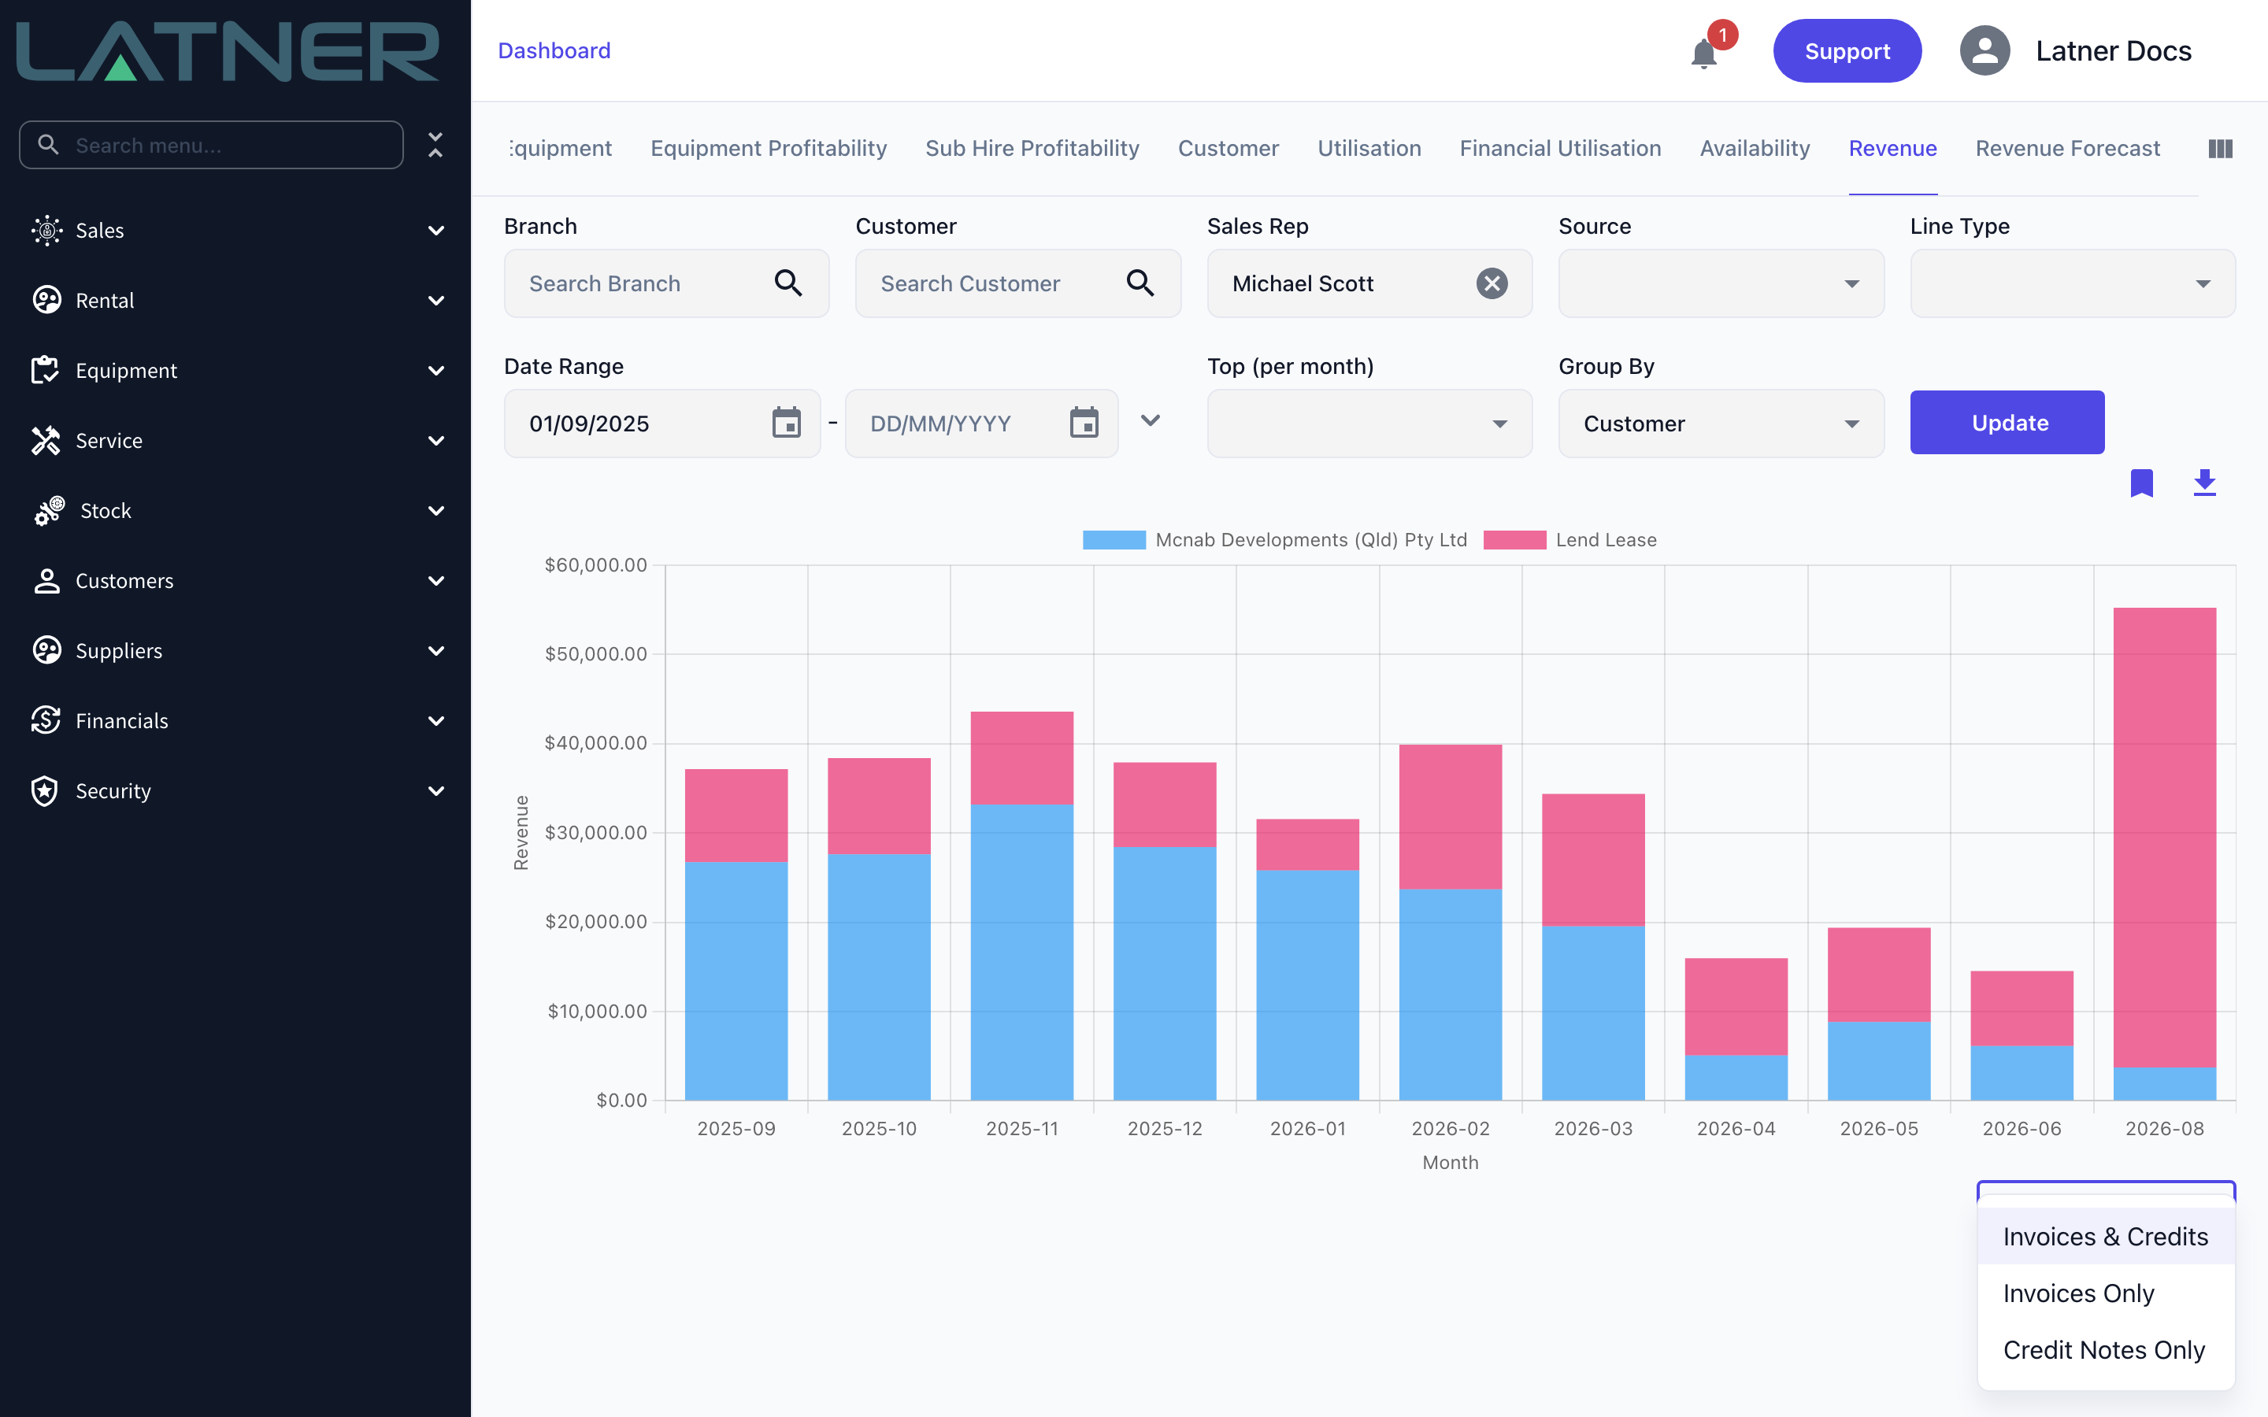Open the Line Type dropdown
2268x1417 pixels.
pos(2072,283)
